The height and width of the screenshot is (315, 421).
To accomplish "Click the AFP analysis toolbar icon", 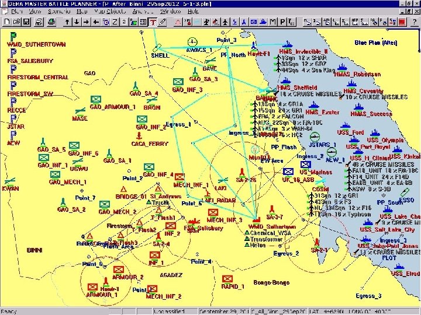I will click(x=355, y=22).
